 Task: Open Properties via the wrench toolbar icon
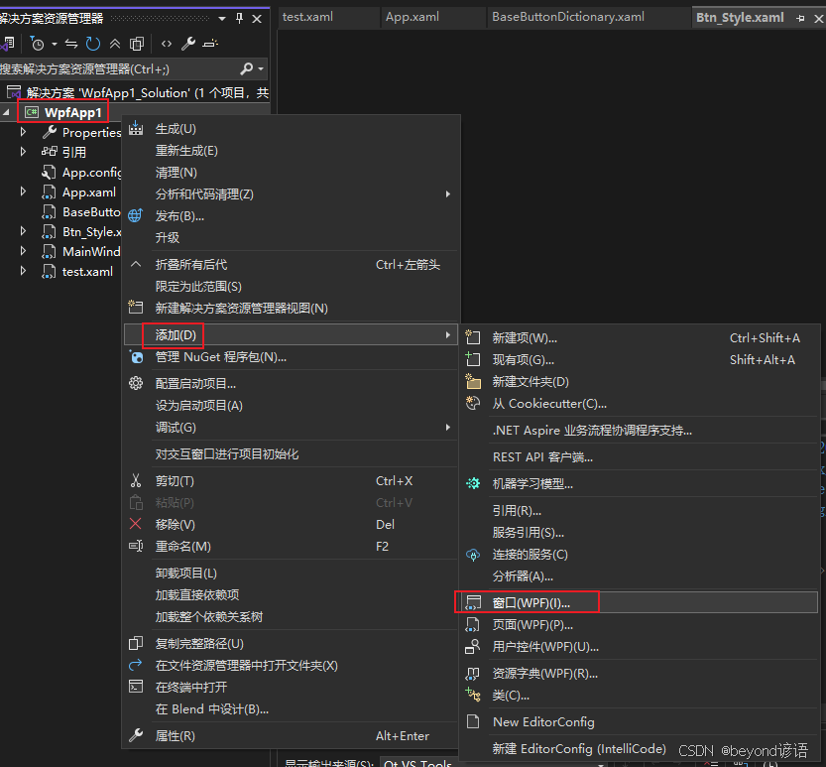(x=188, y=44)
